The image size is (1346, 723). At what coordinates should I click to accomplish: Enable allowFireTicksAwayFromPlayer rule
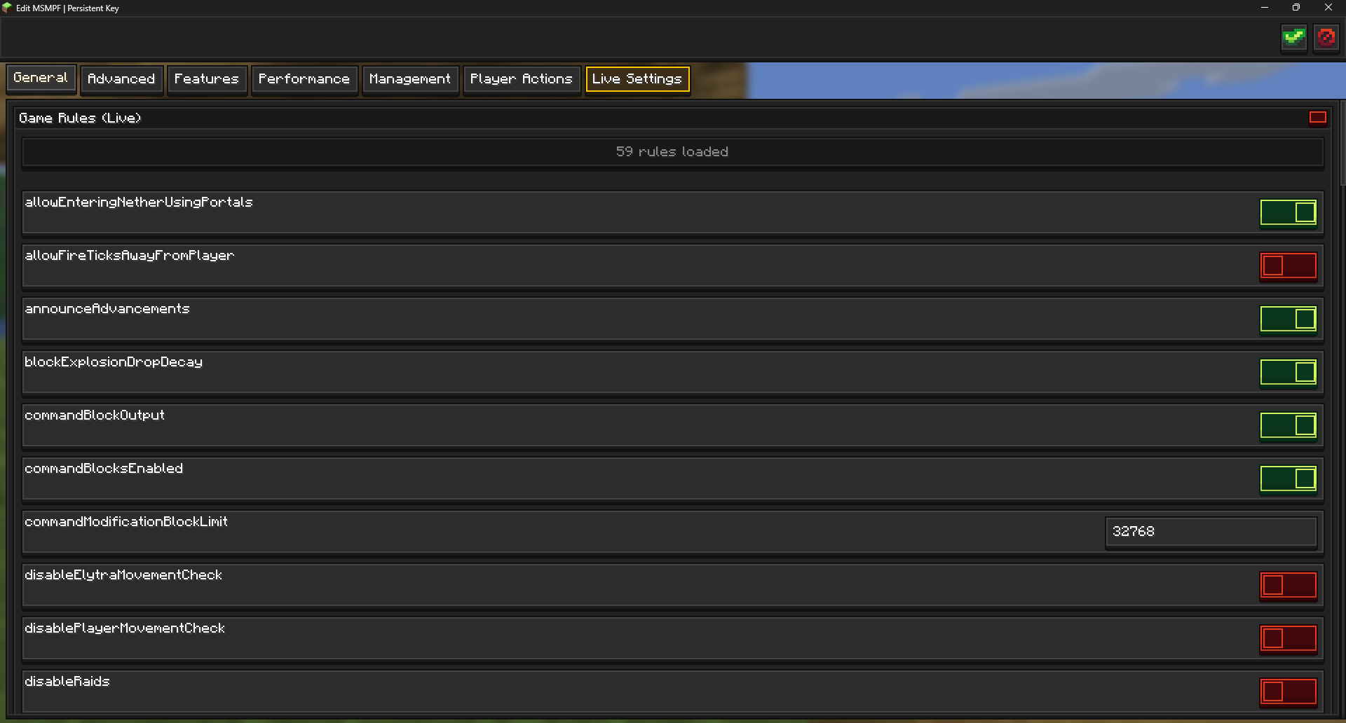1288,266
